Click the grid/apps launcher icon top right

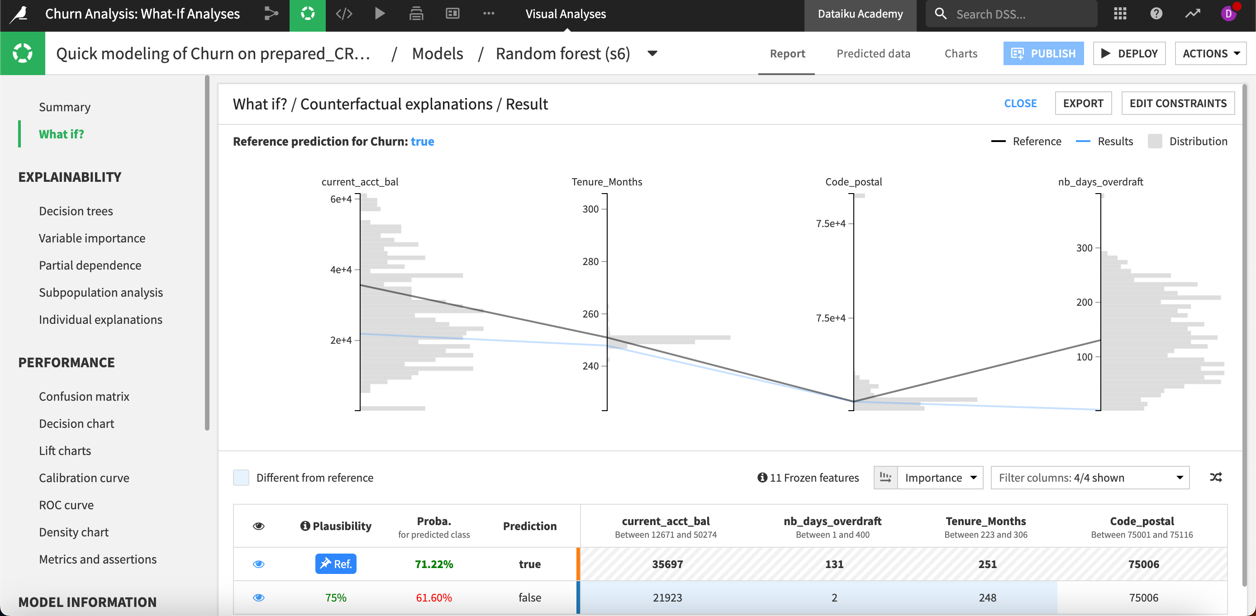pyautogui.click(x=1121, y=14)
